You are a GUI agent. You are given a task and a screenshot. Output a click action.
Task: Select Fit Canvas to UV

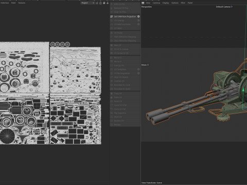(x=125, y=53)
